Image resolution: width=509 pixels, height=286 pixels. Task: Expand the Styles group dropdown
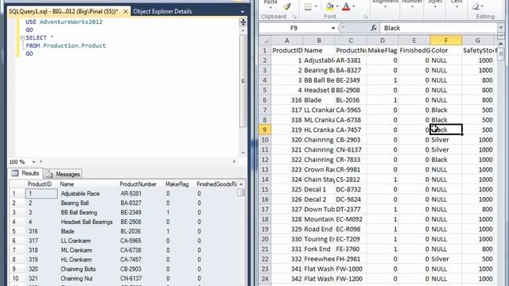click(x=435, y=7)
